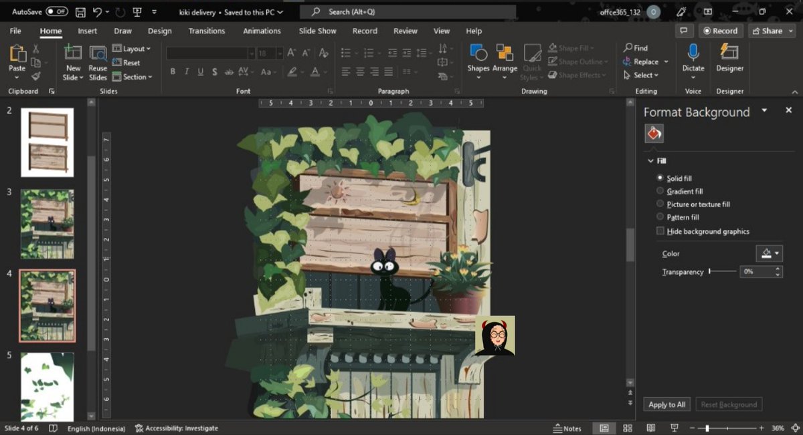The image size is (803, 435).
Task: Toggle AutoSave switch
Action: 57,12
